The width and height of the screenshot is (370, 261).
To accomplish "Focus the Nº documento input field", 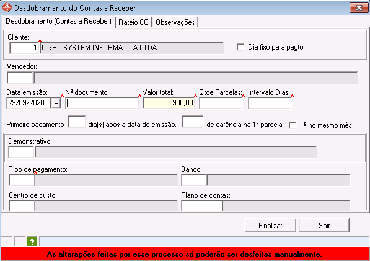I will 102,103.
